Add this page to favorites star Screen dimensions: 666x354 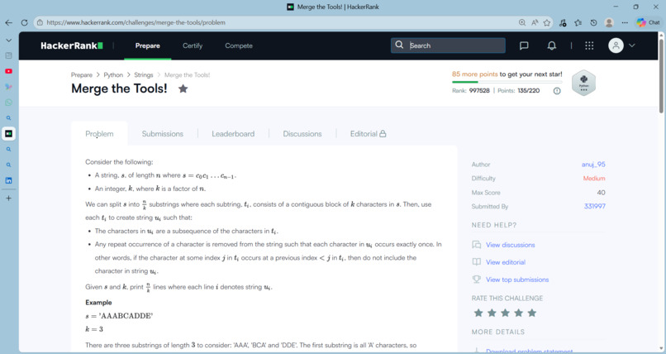pyautogui.click(x=547, y=22)
